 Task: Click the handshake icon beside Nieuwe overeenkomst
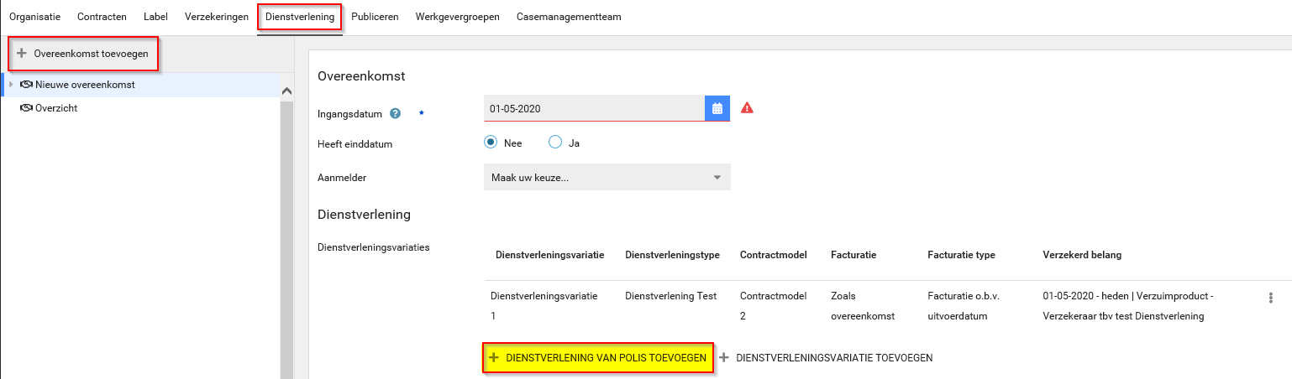pyautogui.click(x=25, y=85)
